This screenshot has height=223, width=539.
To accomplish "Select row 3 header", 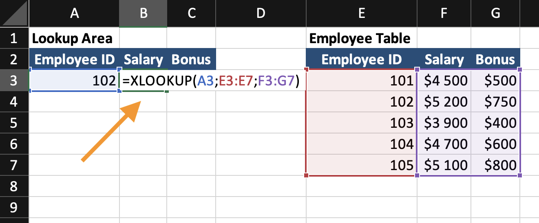I will pyautogui.click(x=14, y=81).
